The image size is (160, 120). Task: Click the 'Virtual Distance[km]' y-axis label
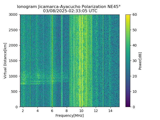tap(5, 61)
